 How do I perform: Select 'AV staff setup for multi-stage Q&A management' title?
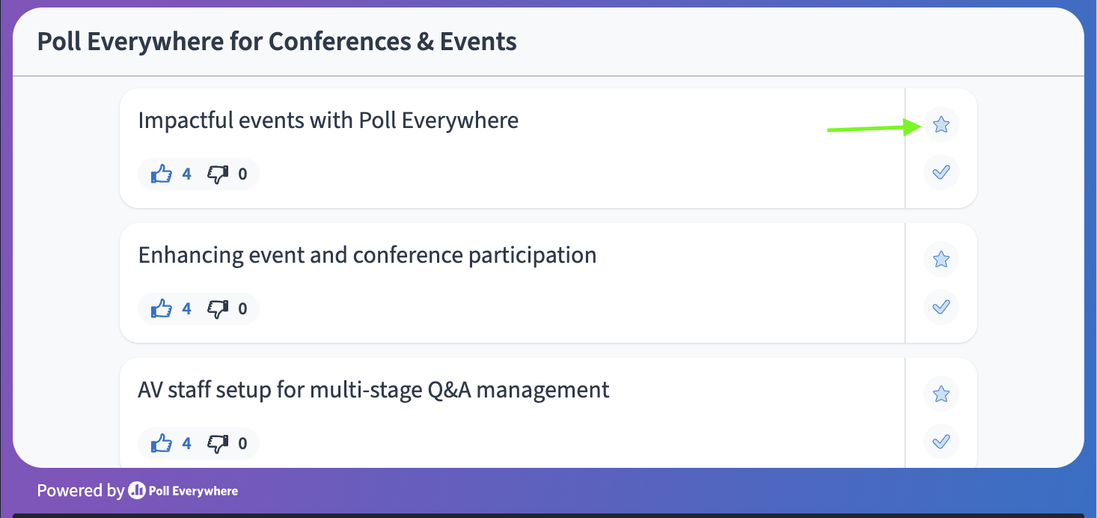pyautogui.click(x=374, y=390)
